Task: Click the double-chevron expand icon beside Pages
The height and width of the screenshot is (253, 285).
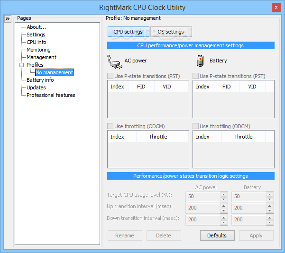Action: click(8, 18)
